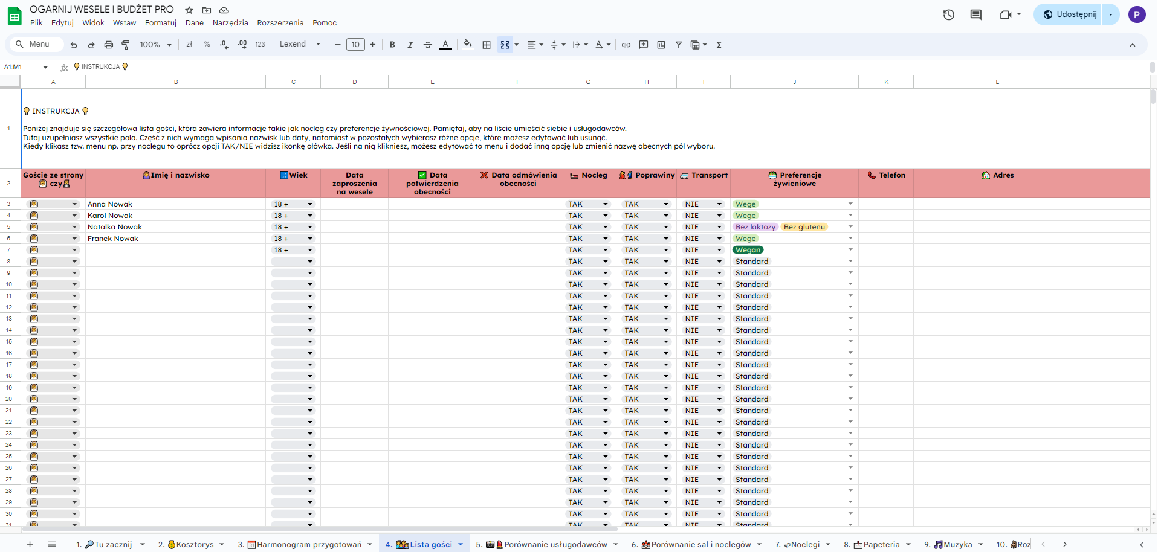
Task: Open version history clock icon
Action: tap(949, 14)
